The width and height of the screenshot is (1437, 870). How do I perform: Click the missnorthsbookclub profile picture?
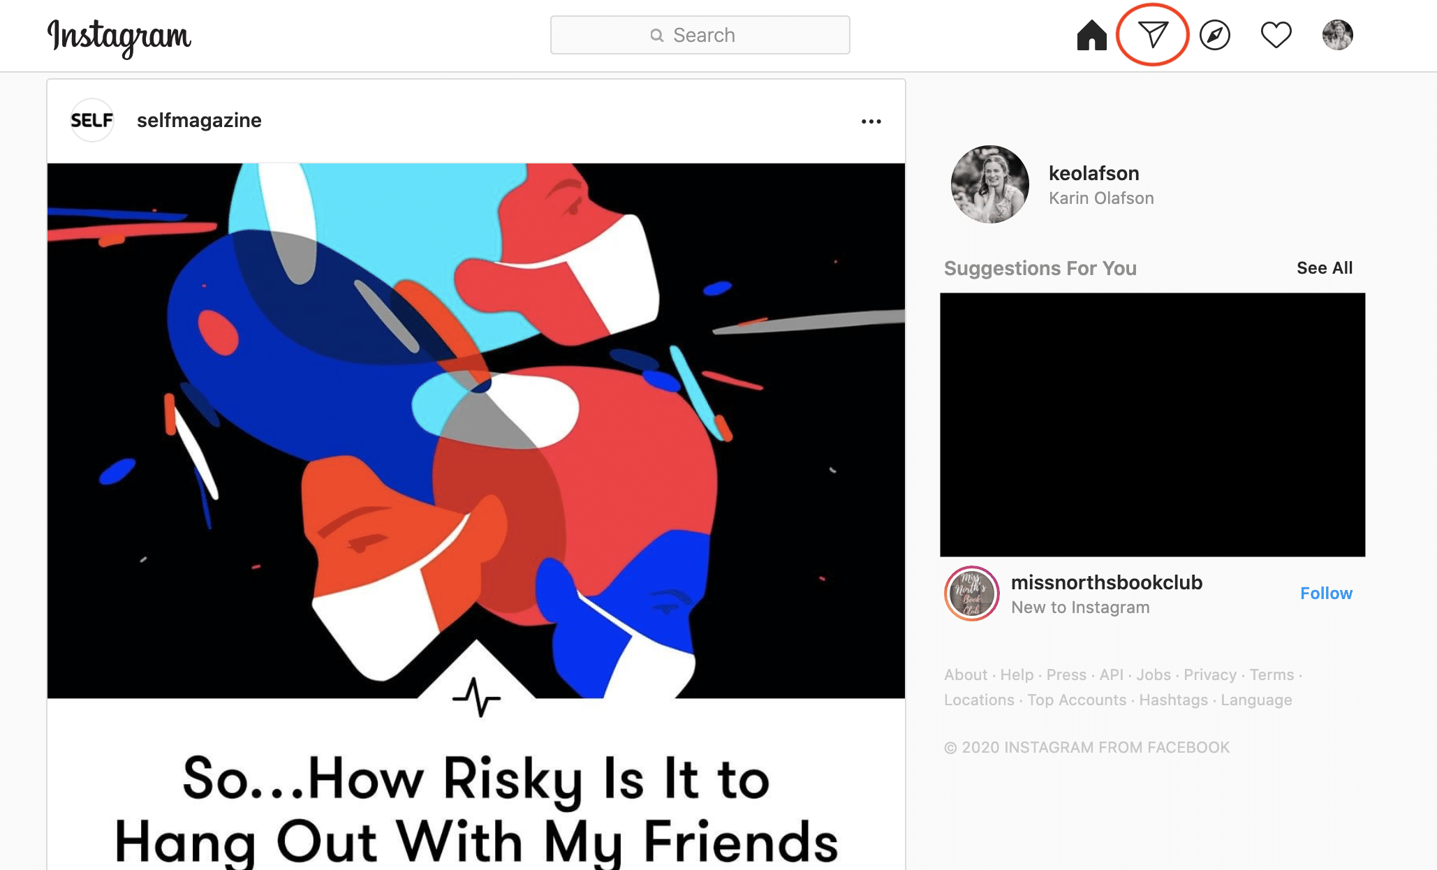pyautogui.click(x=972, y=593)
